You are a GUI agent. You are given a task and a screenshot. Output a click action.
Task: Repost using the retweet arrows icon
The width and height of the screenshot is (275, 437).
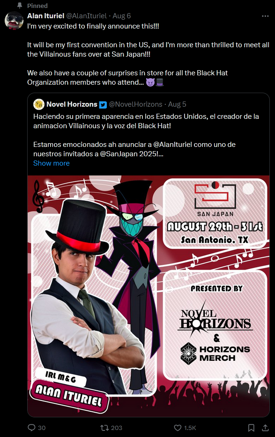click(104, 428)
